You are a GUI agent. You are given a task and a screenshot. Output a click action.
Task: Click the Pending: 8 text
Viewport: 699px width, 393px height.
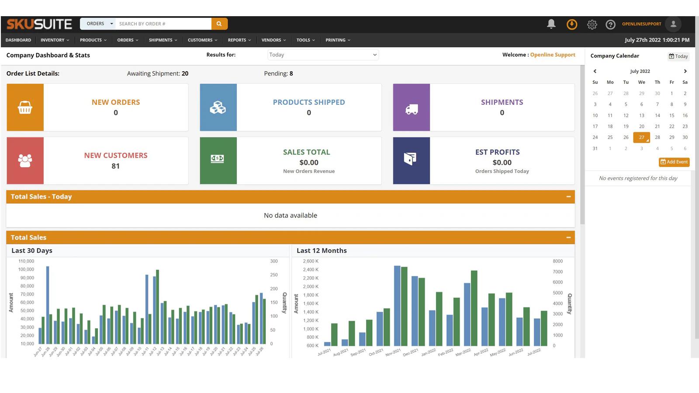coord(278,73)
